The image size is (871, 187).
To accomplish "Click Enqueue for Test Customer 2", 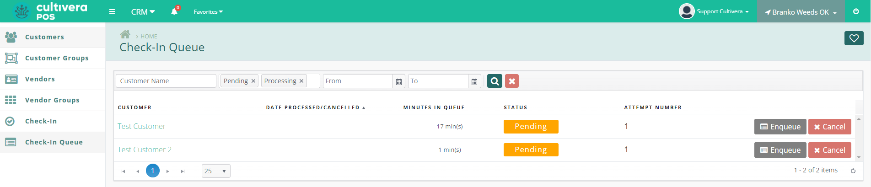I will tap(780, 150).
